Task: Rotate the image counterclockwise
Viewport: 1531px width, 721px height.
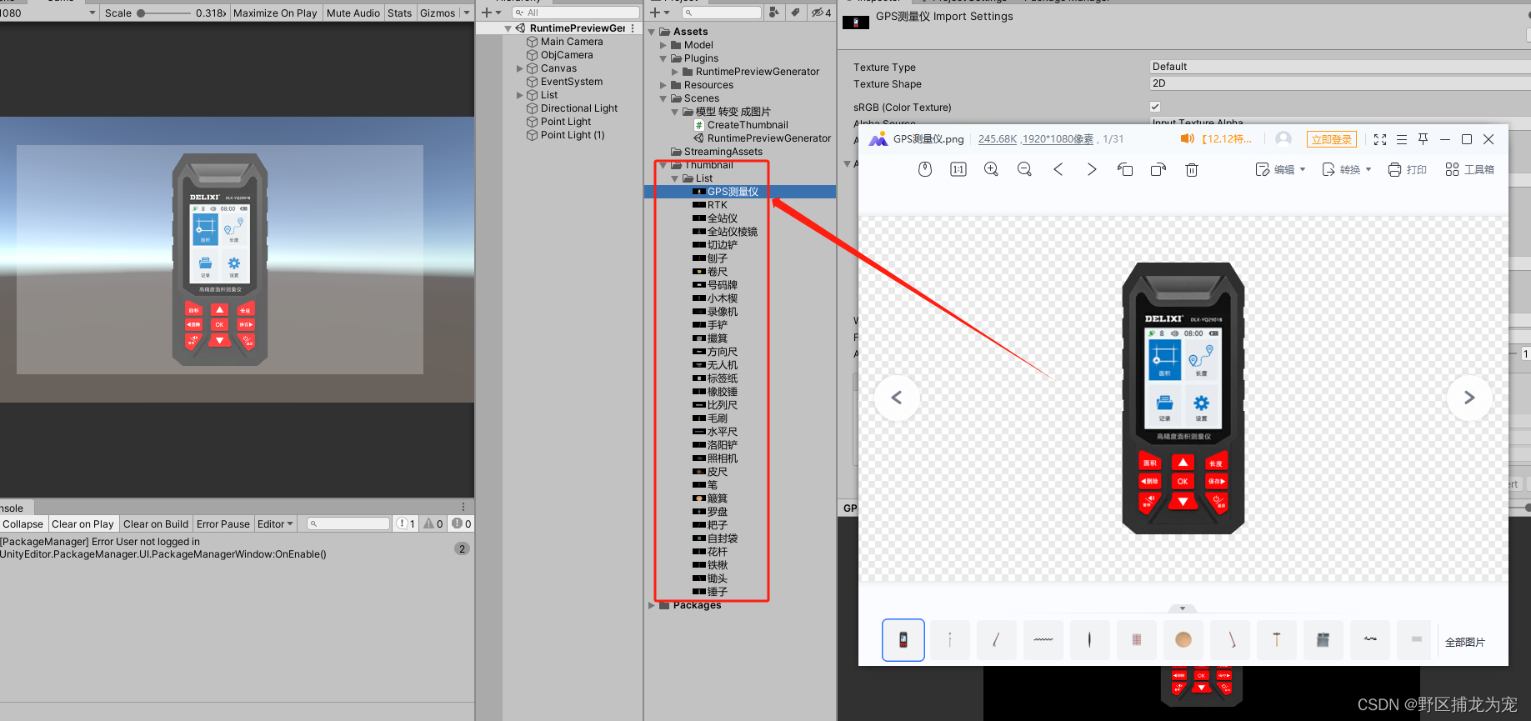Action: pos(1125,169)
